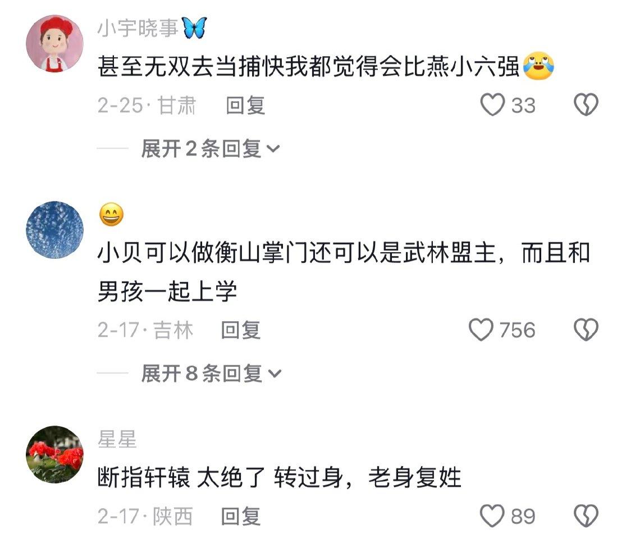
Task: Open the 星星 username link
Action: [117, 439]
